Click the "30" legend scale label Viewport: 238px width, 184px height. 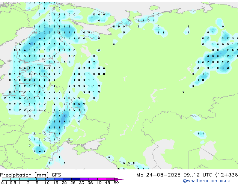pyautogui.click(x=81, y=182)
